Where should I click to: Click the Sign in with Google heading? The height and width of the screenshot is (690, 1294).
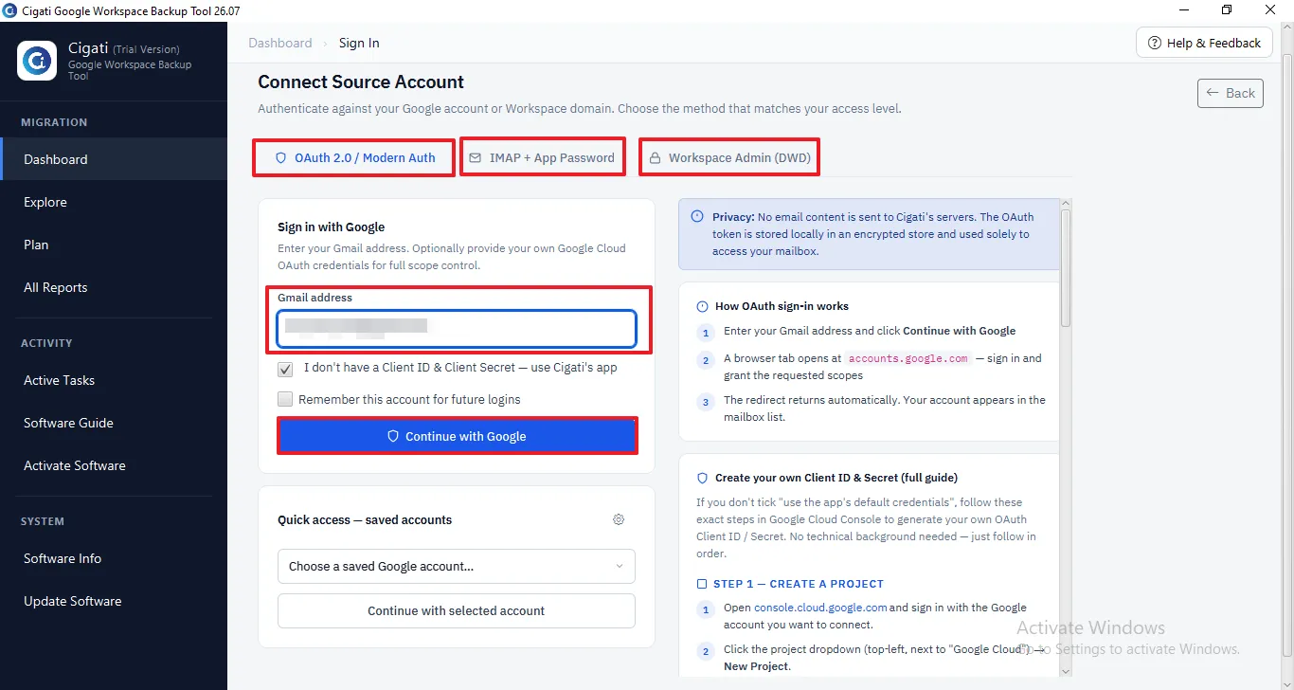click(332, 227)
